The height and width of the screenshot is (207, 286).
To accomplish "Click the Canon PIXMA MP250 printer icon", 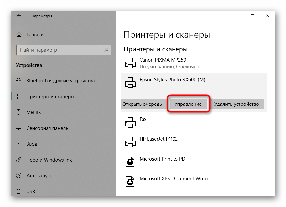I will pyautogui.click(x=130, y=63).
